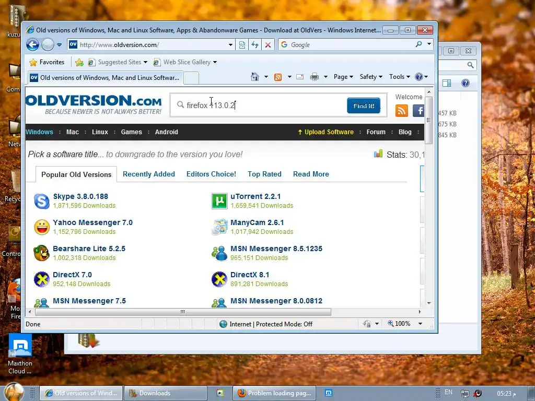Select Android in site navigation
The width and height of the screenshot is (535, 401).
coord(167,132)
